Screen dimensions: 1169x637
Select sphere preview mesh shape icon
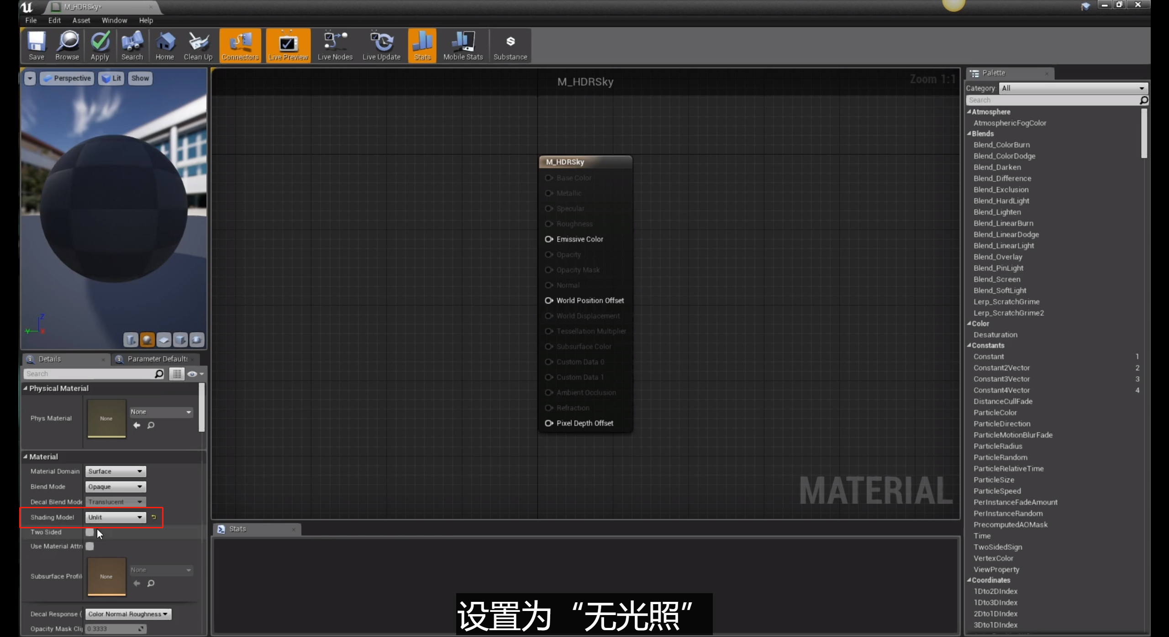[x=147, y=340]
